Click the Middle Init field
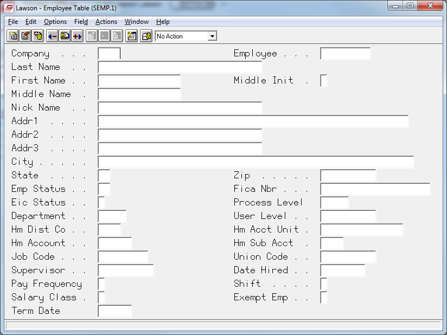The height and width of the screenshot is (335, 447). pyautogui.click(x=323, y=81)
